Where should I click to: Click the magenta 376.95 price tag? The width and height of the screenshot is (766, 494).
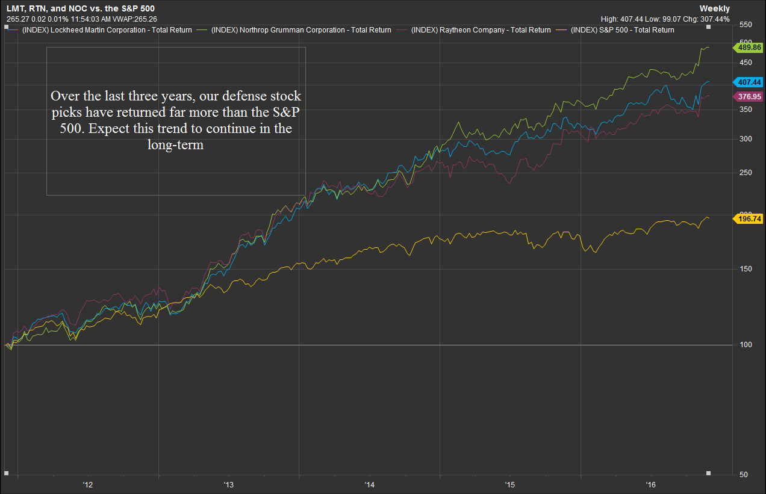click(x=747, y=96)
